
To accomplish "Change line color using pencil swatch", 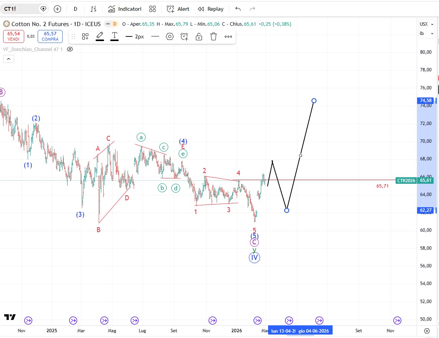I will pos(100,36).
